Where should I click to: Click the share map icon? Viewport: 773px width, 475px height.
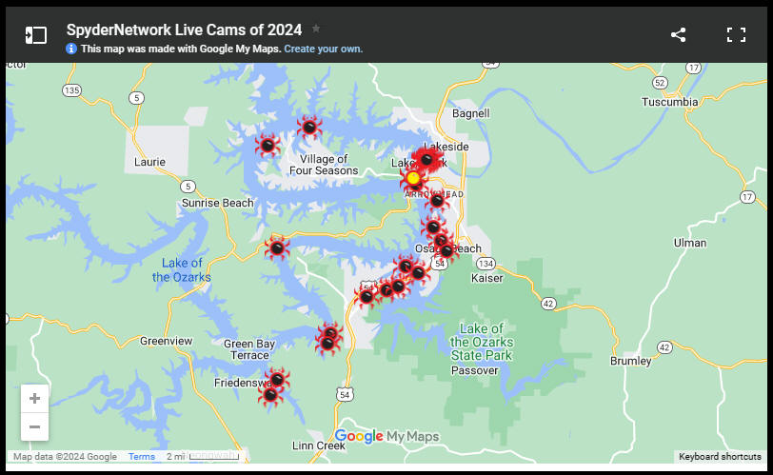678,35
